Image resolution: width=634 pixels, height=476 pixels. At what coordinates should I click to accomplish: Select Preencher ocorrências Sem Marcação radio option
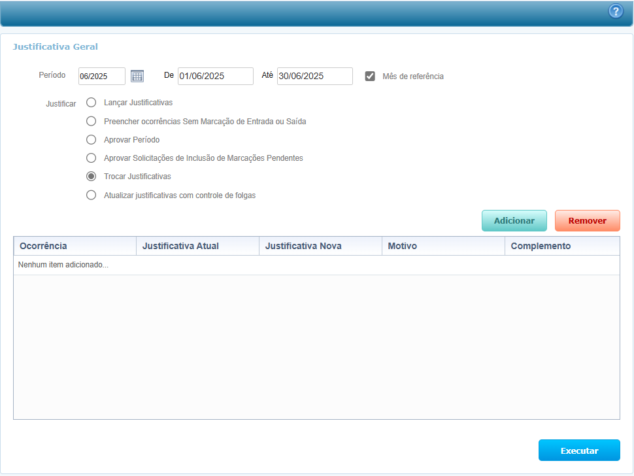click(x=92, y=122)
